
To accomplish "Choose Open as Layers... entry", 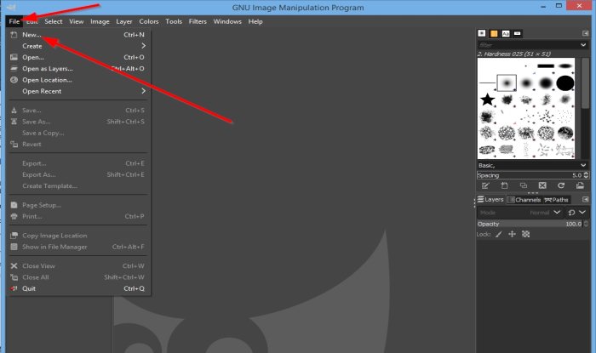I will (78, 69).
